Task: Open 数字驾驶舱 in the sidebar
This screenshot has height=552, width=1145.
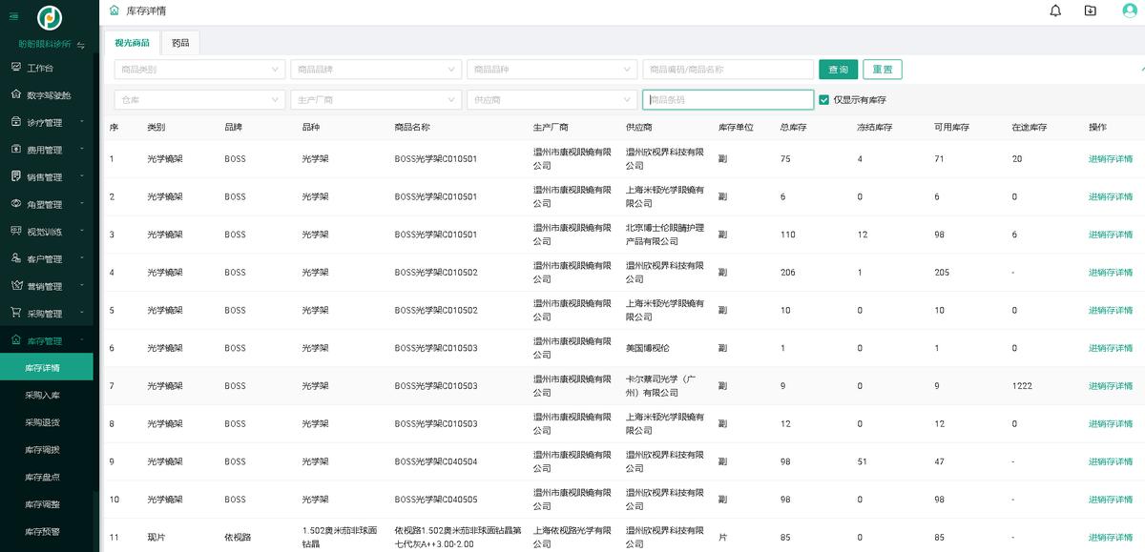Action: click(48, 95)
